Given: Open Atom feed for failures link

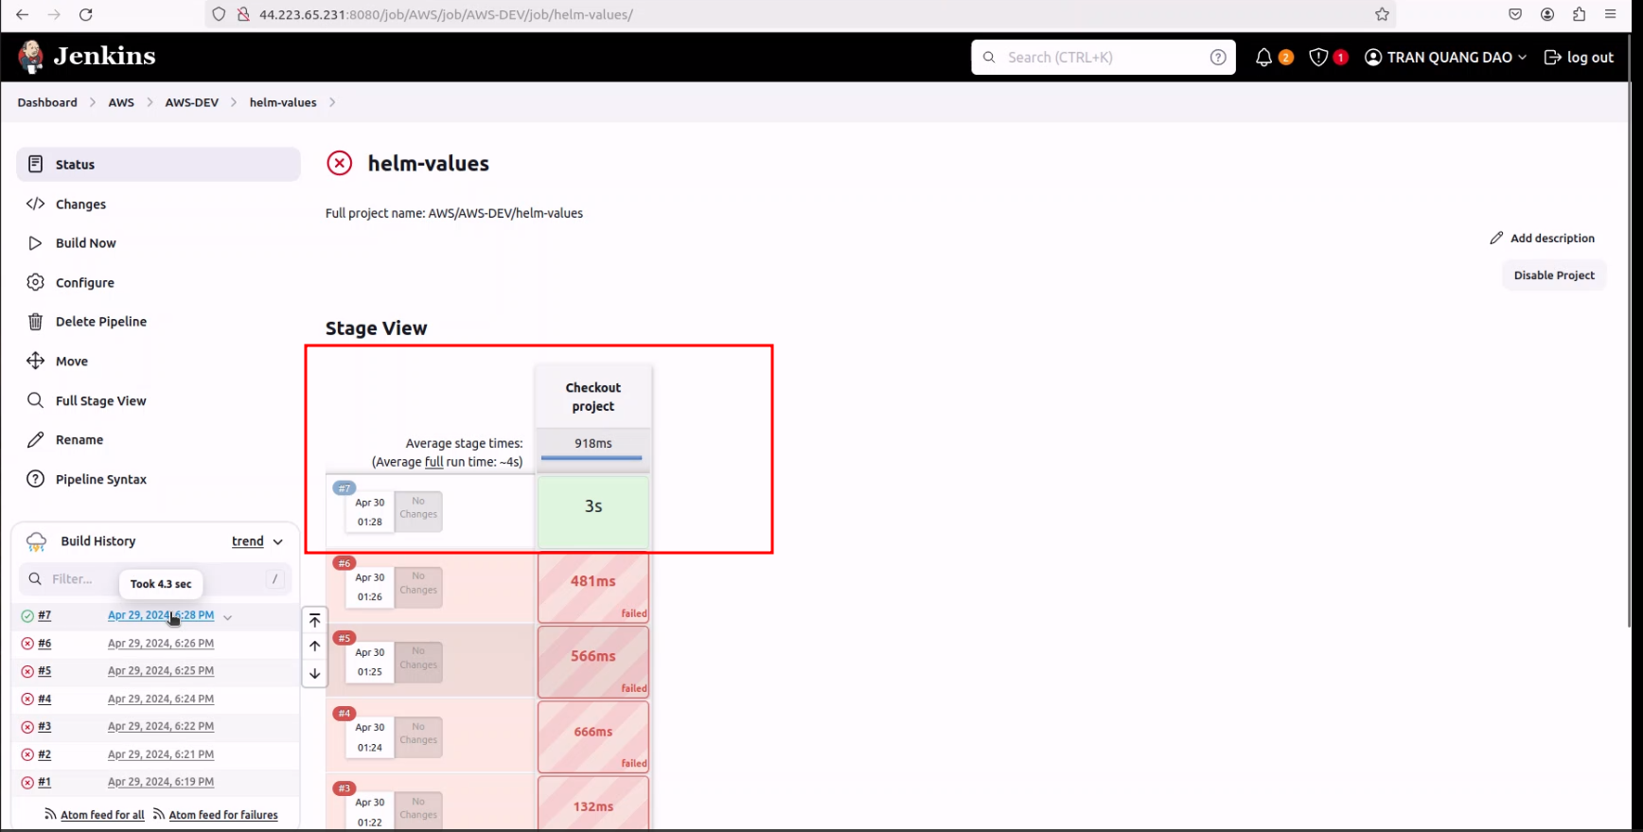Looking at the screenshot, I should click(x=223, y=815).
